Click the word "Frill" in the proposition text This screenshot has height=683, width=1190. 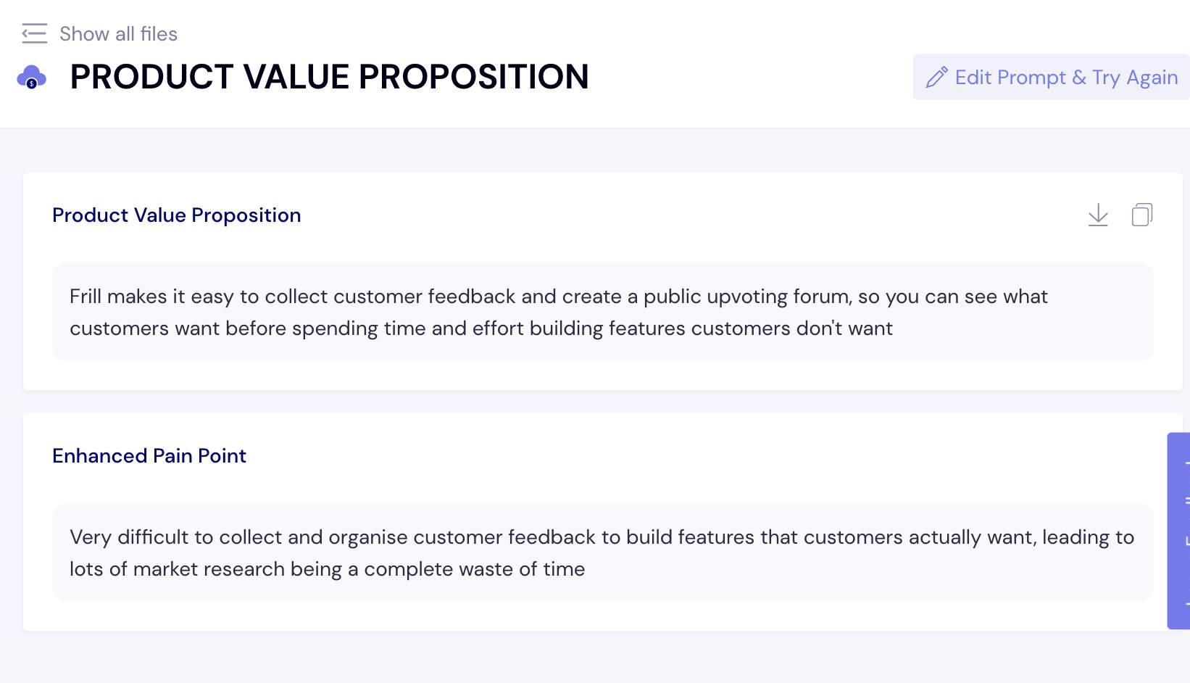tap(86, 297)
